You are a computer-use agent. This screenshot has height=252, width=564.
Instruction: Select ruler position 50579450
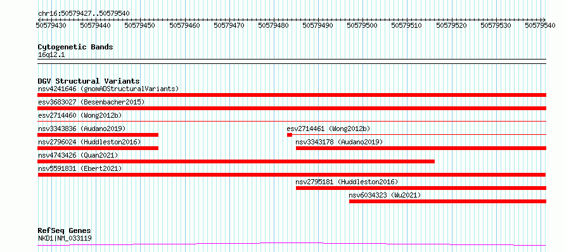click(140, 25)
